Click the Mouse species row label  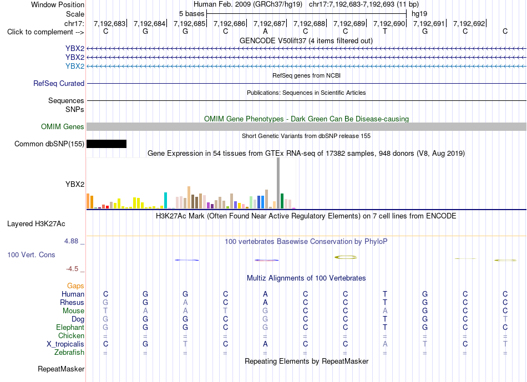tap(73, 311)
